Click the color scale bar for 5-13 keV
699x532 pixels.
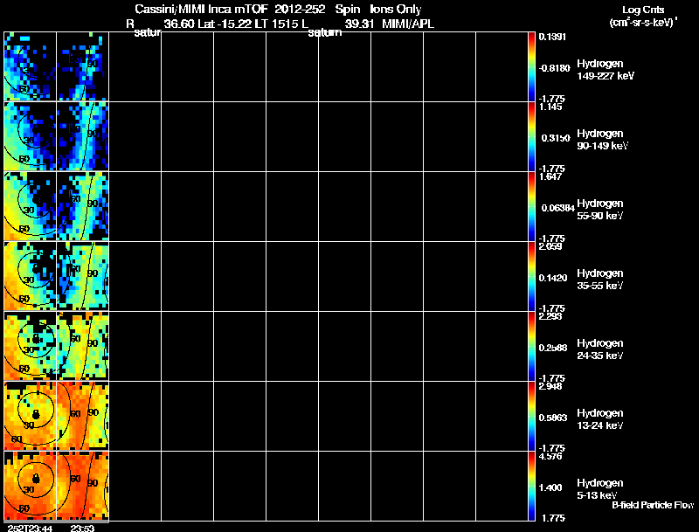(531, 486)
